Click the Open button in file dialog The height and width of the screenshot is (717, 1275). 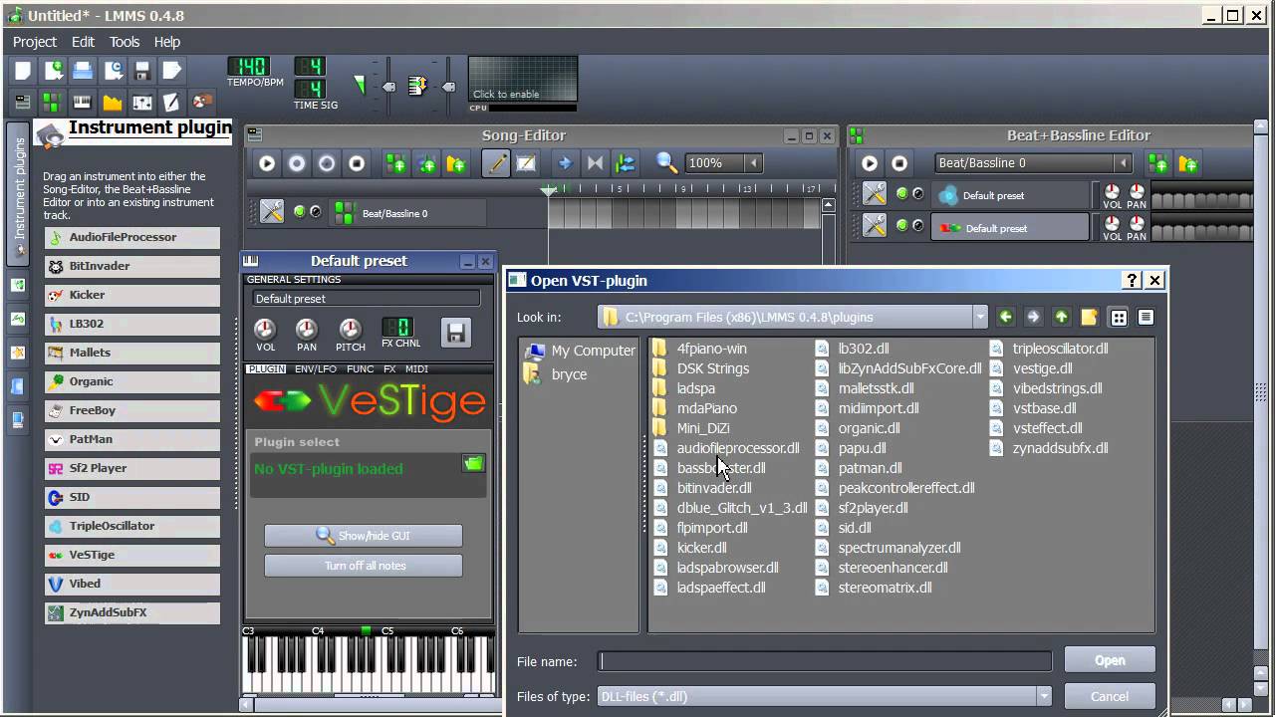pyautogui.click(x=1110, y=660)
